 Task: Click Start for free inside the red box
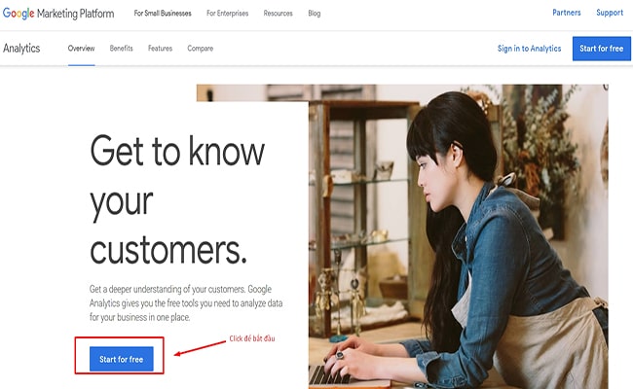[x=122, y=359]
